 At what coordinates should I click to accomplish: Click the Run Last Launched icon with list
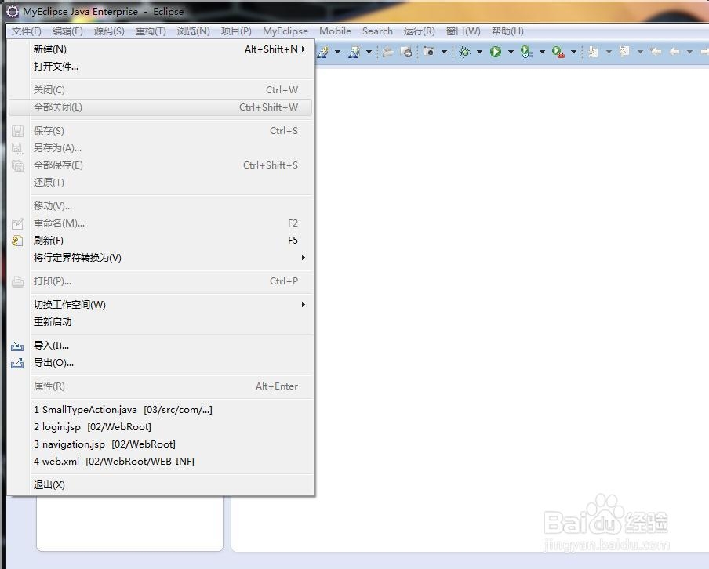click(x=527, y=52)
